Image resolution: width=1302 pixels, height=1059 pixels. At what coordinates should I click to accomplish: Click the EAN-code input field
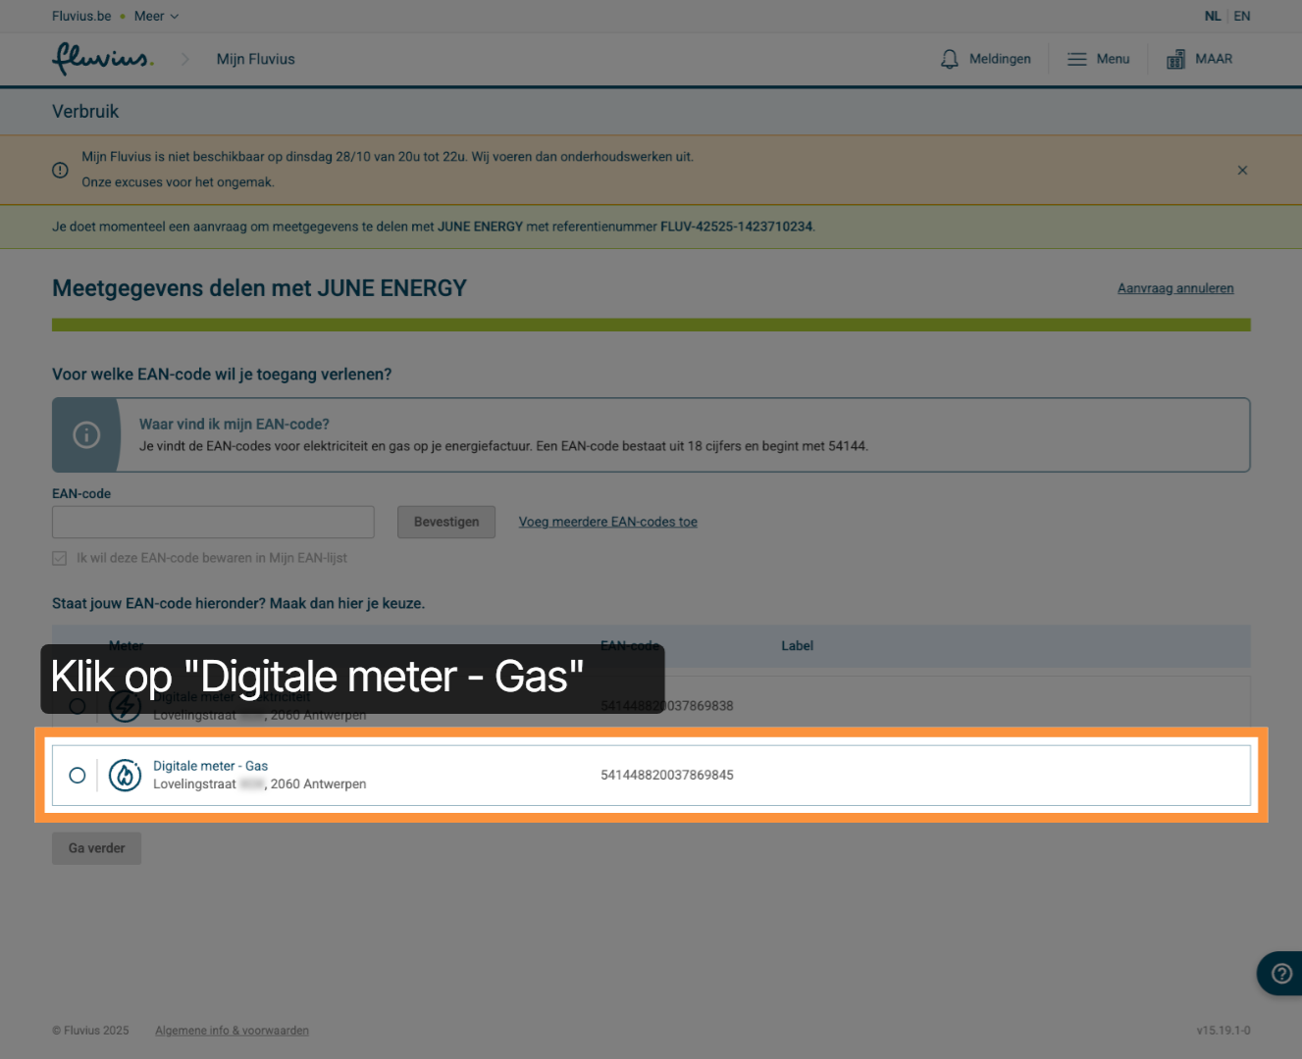pos(213,522)
